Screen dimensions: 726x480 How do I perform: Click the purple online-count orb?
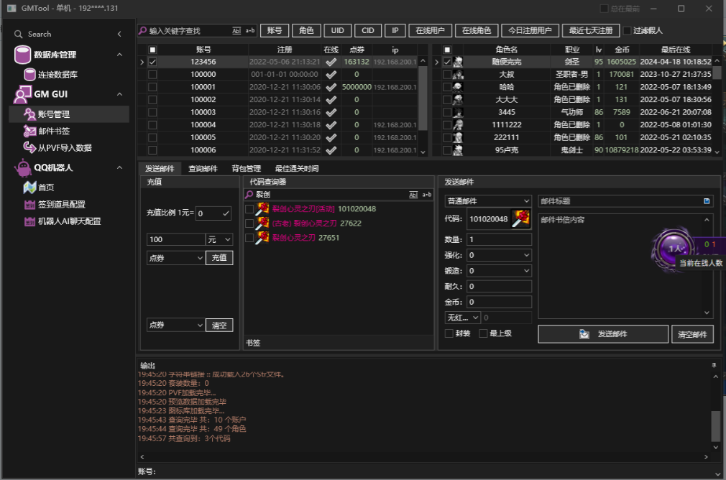click(674, 248)
